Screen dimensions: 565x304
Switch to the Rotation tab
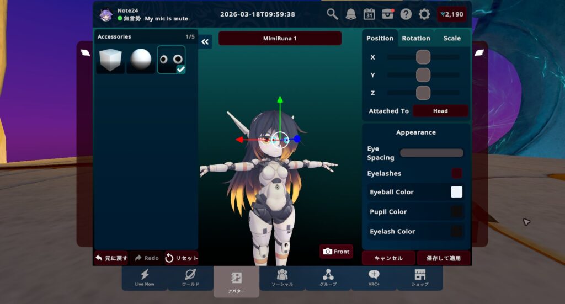pyautogui.click(x=416, y=38)
